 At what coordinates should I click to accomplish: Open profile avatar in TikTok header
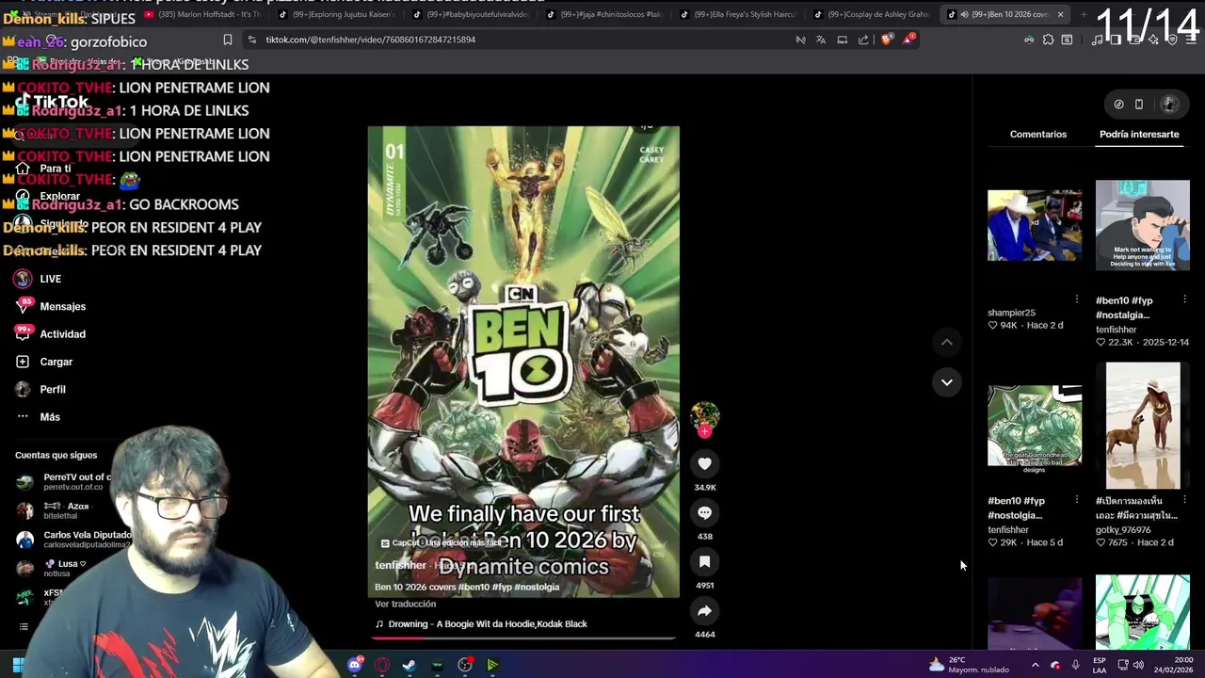click(x=1169, y=105)
